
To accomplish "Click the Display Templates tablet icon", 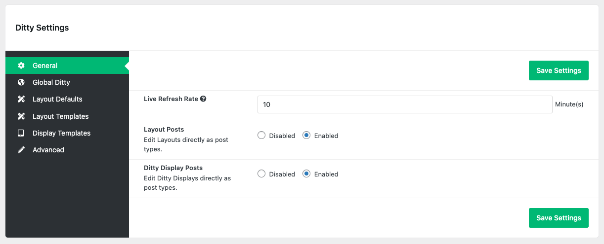I will coord(21,133).
